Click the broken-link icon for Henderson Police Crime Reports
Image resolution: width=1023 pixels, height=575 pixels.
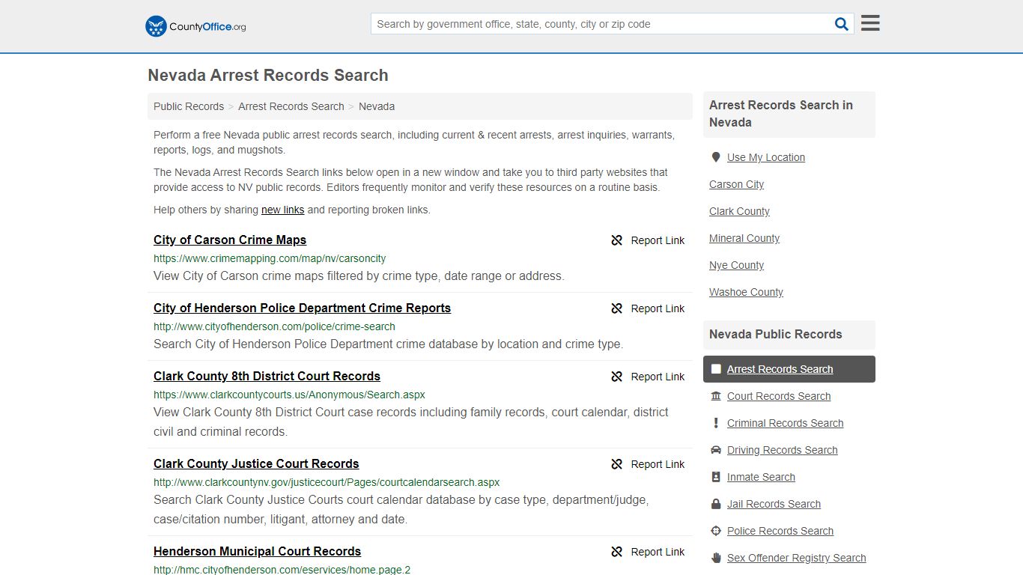pyautogui.click(x=617, y=308)
